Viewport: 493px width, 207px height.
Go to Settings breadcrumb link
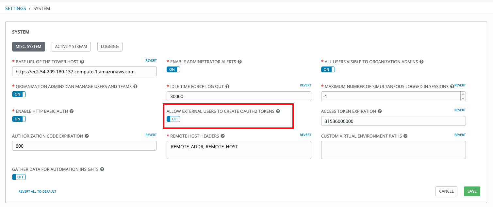point(16,8)
